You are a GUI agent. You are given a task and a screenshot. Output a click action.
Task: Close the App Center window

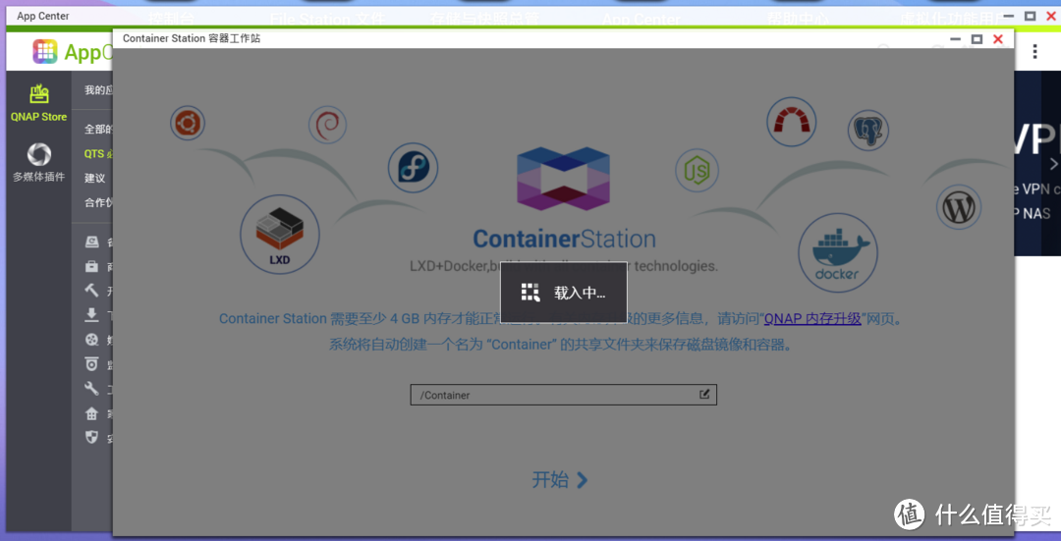1050,16
